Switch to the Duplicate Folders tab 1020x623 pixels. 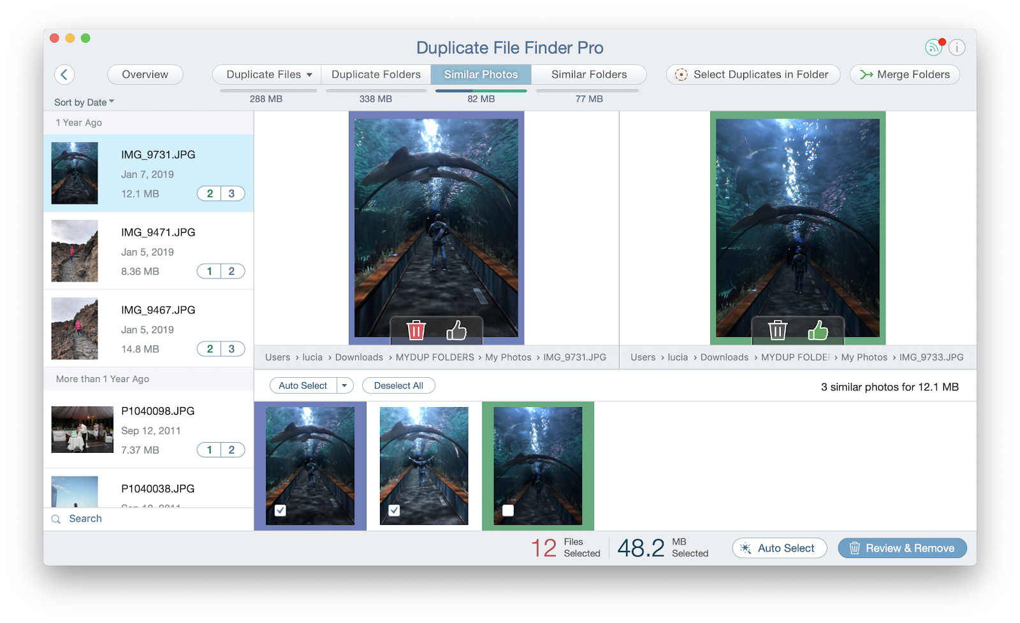click(376, 75)
